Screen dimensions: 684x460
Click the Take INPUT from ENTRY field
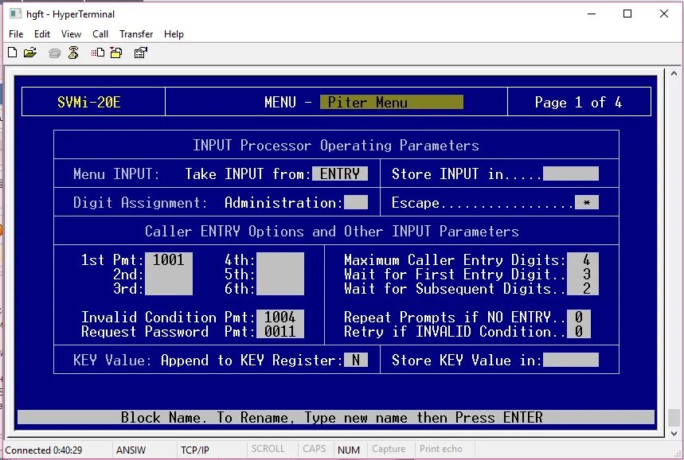(x=340, y=173)
